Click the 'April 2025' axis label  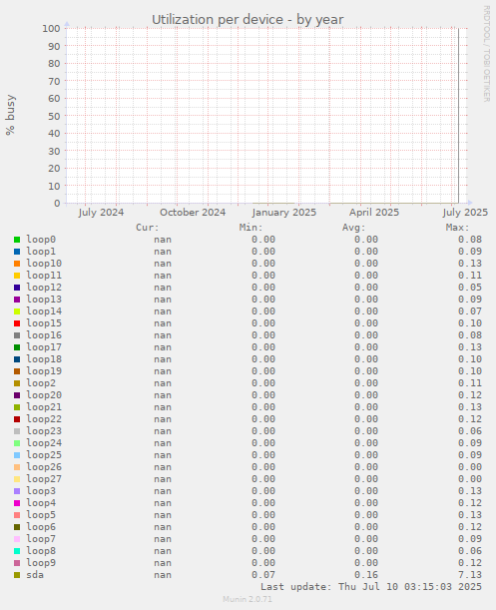click(x=374, y=213)
